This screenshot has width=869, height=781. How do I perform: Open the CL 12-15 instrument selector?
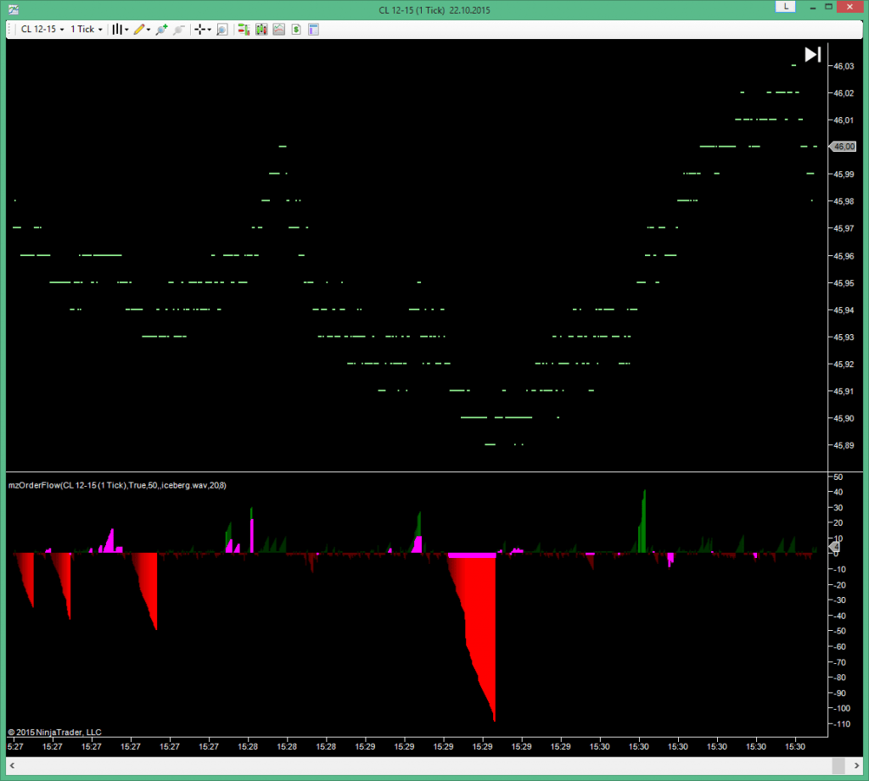point(42,30)
